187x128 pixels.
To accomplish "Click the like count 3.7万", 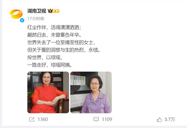I will pyautogui.click(x=170, y=120).
